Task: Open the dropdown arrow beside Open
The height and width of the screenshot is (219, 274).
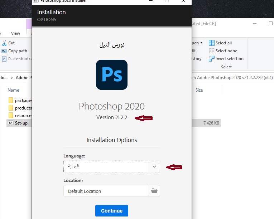Action: [201, 43]
